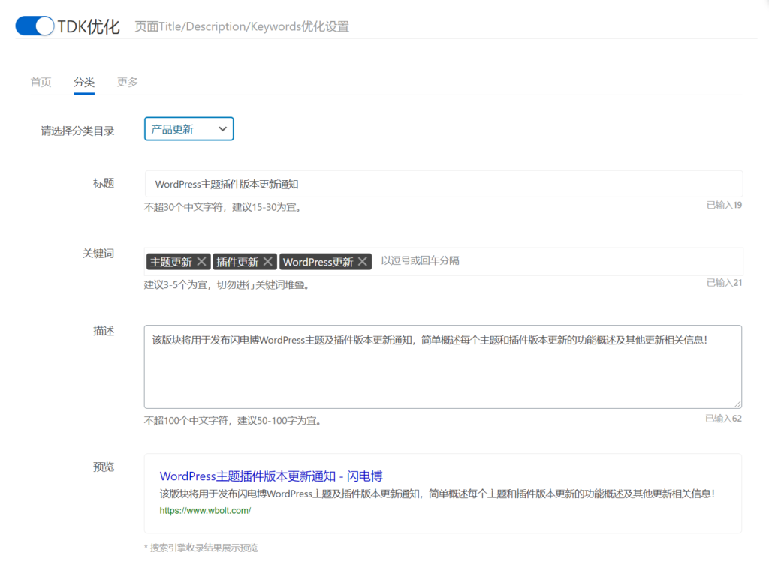
Task: Focus the 标题 title input field
Action: tap(443, 184)
